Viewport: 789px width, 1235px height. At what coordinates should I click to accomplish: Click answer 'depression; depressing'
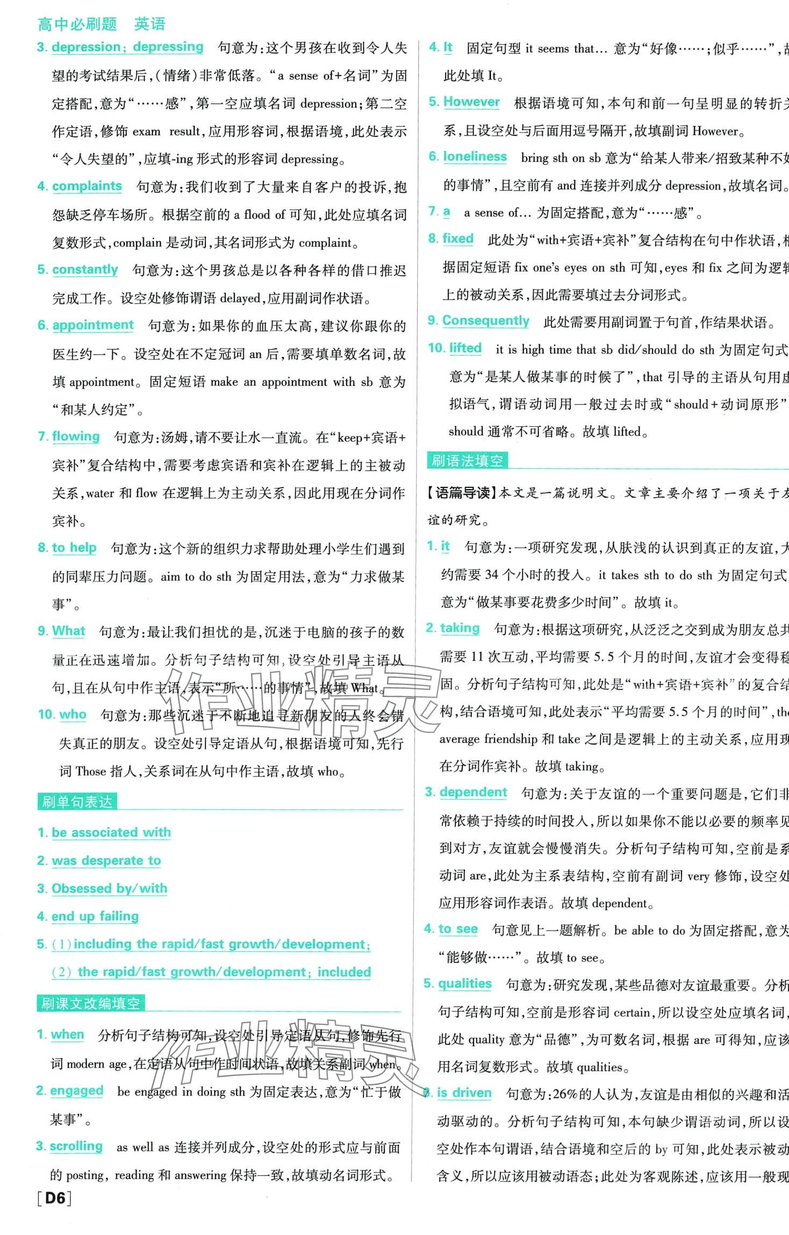pyautogui.click(x=127, y=47)
